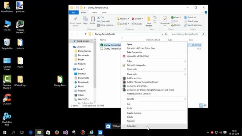Select the Control Panel desktop icon
The width and height of the screenshot is (242, 136).
[7, 64]
